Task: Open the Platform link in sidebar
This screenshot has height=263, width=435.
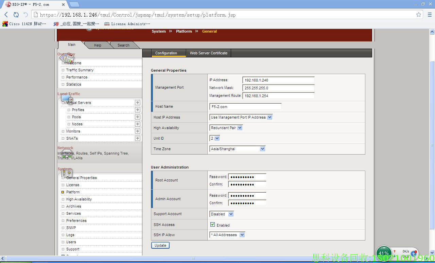Action: 73,192
